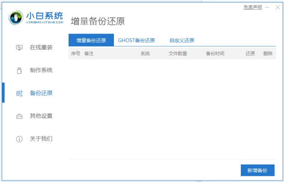Switch to the GHOST备份还原 tab
The height and width of the screenshot is (182, 284).
point(136,40)
